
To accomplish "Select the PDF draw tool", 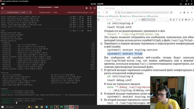I will pos(179,20).
